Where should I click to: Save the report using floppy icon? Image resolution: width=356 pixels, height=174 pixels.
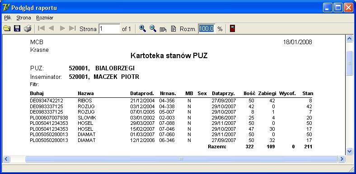point(17,28)
